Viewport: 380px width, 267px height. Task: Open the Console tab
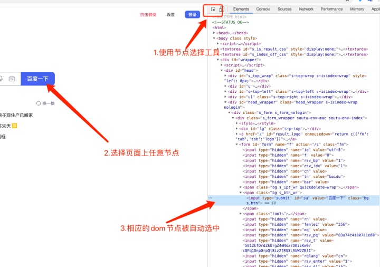point(263,9)
